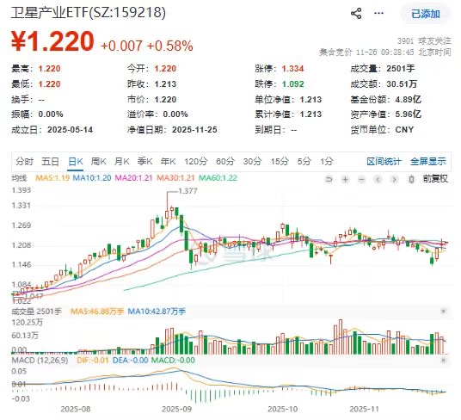Select the 周K weekly tab

point(99,162)
